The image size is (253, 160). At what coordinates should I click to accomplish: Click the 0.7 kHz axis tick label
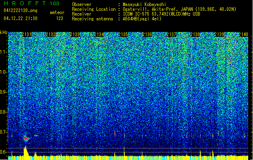click(3, 132)
